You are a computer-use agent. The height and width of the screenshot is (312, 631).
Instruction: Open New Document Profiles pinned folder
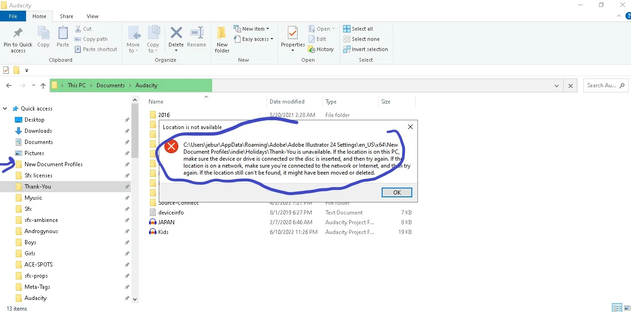[x=53, y=164]
